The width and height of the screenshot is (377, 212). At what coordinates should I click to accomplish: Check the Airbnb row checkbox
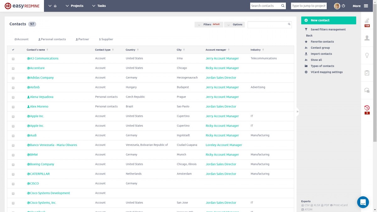coord(13,88)
